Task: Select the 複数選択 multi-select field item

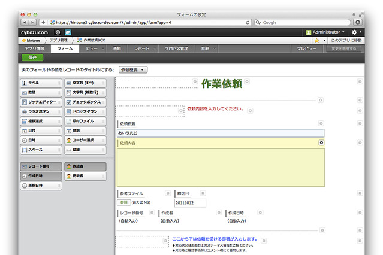Action: pyautogui.click(x=41, y=121)
